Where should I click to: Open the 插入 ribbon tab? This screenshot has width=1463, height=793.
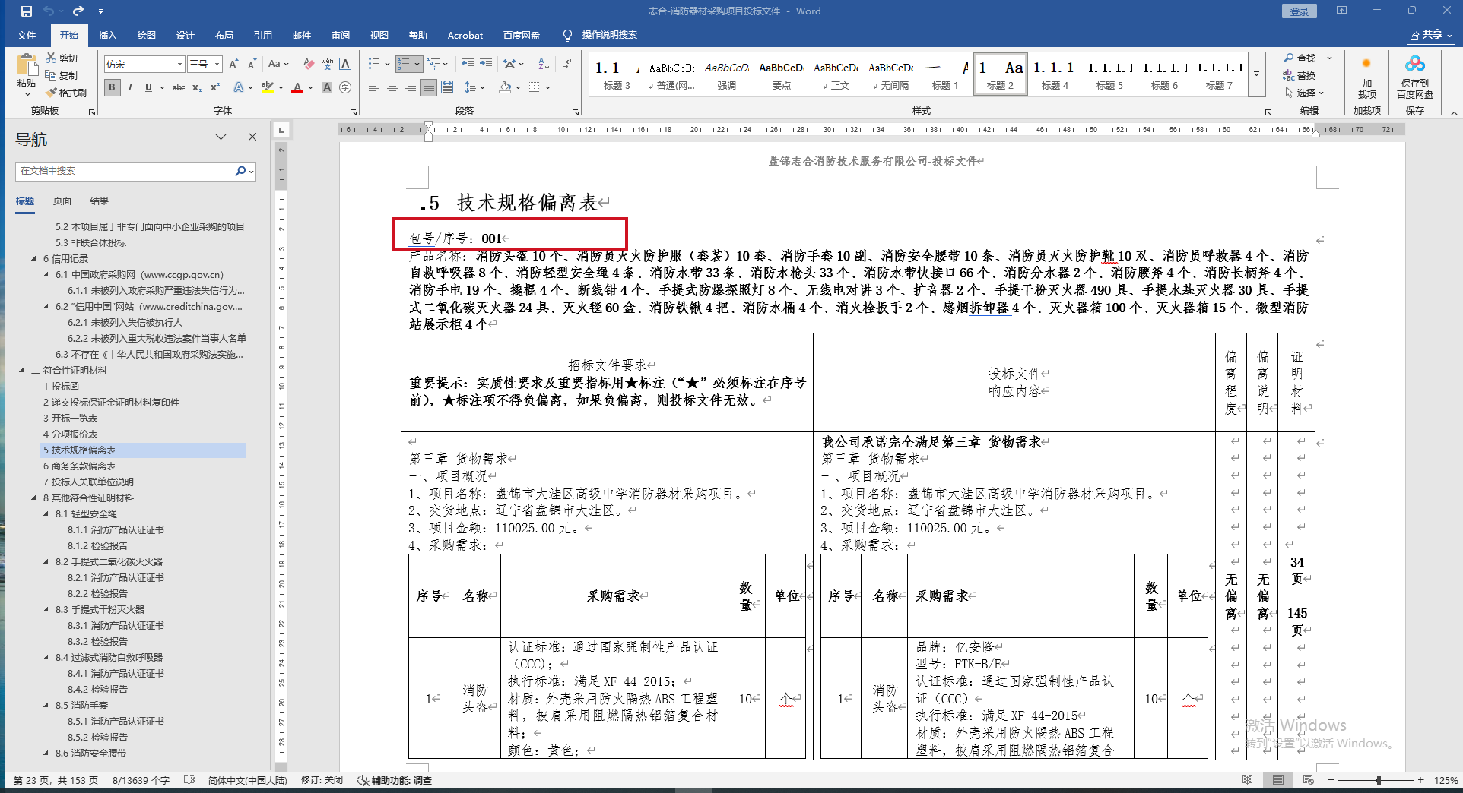tap(107, 35)
